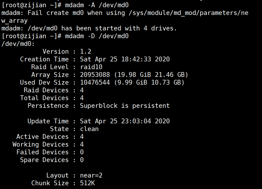Click the Array Size value 20953088
Viewport: 262px width, 189px height.
pyautogui.click(x=95, y=75)
